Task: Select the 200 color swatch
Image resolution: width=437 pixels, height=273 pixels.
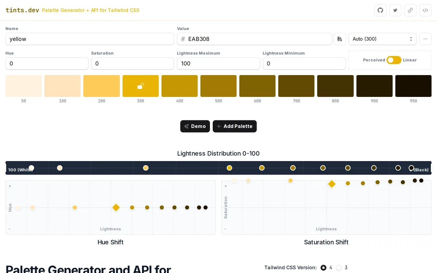Action: pyautogui.click(x=101, y=86)
